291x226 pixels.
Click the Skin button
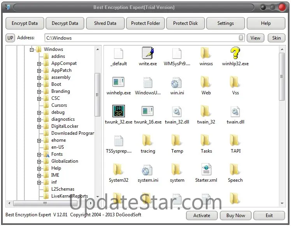[x=276, y=38]
